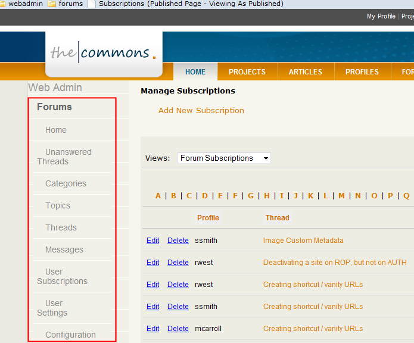Open Deactivating a site on ROP thread

click(335, 263)
